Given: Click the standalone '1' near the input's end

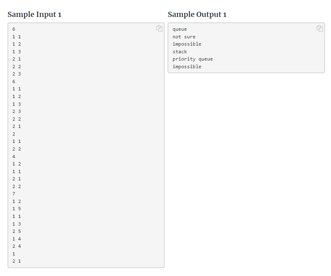Looking at the screenshot, I should 14,253.
